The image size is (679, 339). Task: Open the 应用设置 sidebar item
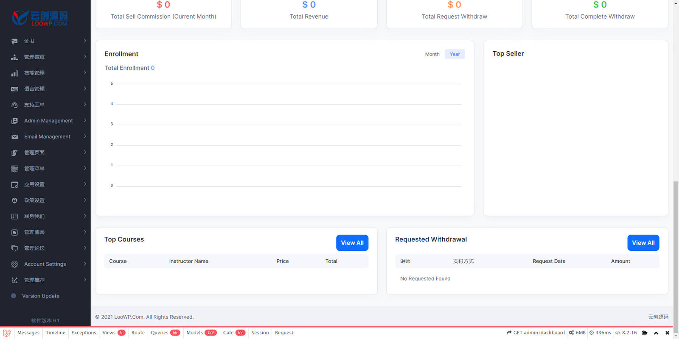[45, 184]
